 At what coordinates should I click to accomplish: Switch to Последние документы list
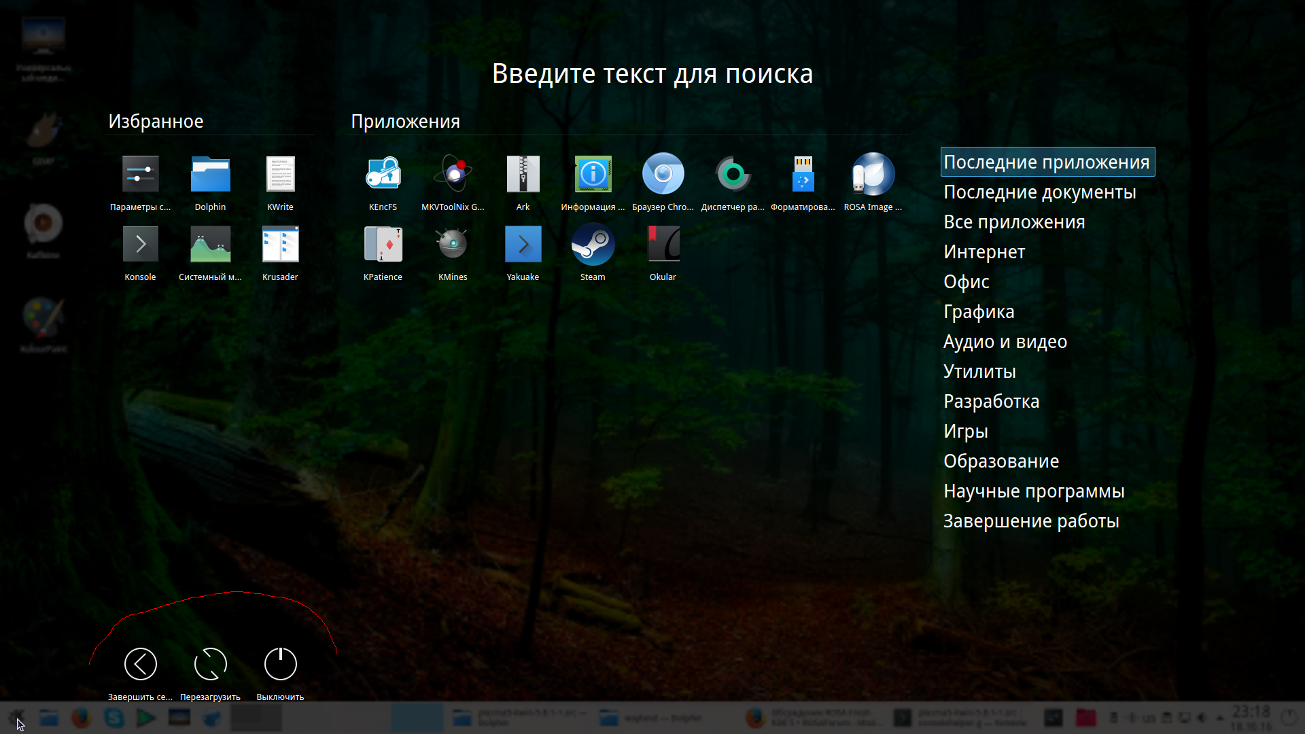[x=1039, y=192]
